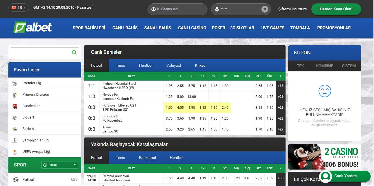Open the TR language dropdown
Screen dimensions: 374x186
pos(18,8)
